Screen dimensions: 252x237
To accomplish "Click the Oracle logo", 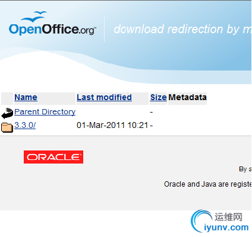I will tap(53, 157).
